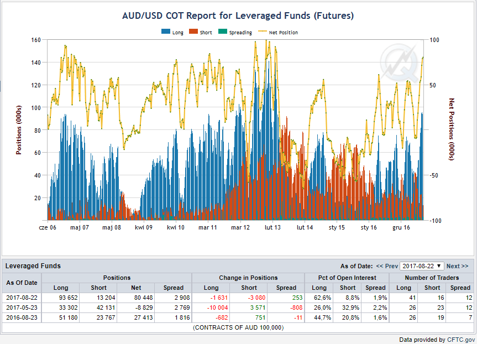Click the Net Positions (000s) axis title
The image size is (477, 344).
[452, 129]
